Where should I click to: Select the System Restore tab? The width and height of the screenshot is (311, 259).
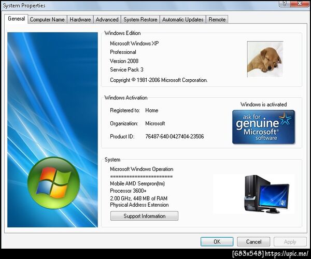pyautogui.click(x=140, y=19)
